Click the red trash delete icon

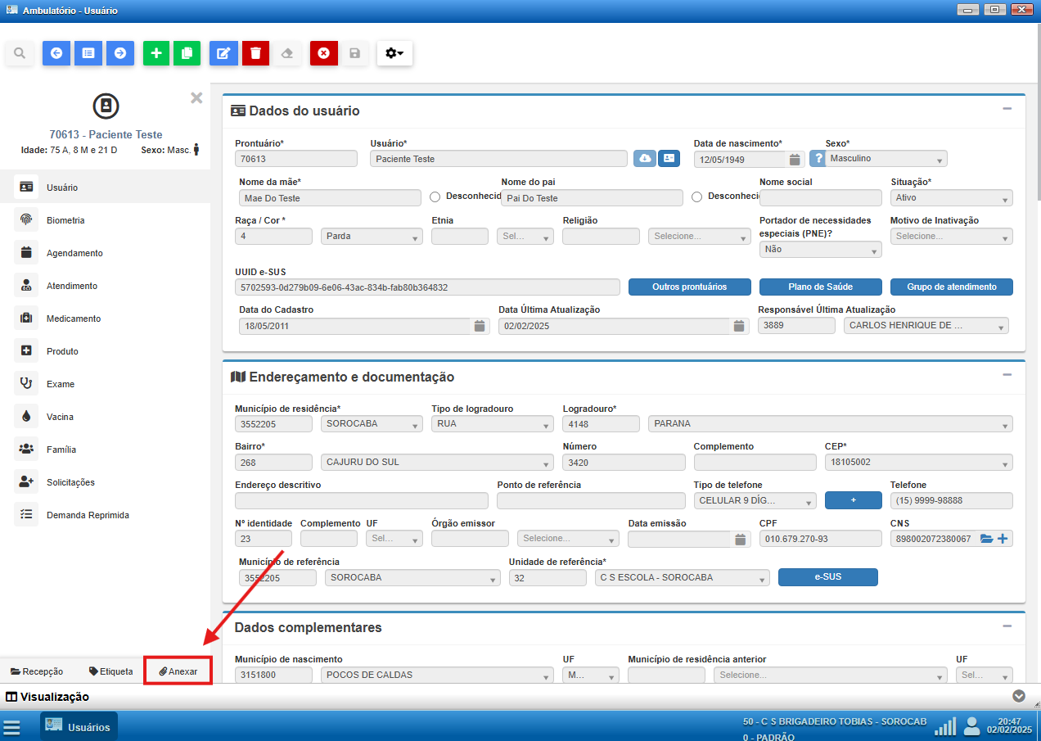pos(255,53)
